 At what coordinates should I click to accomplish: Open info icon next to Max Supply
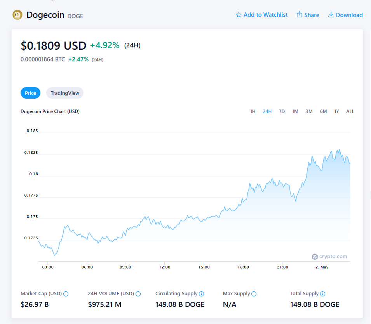254,294
